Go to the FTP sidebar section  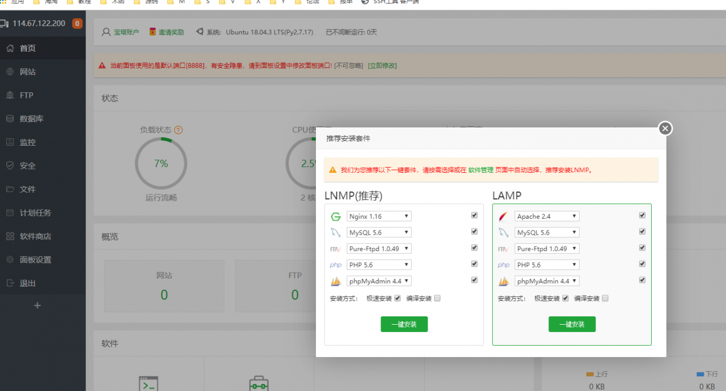click(x=43, y=95)
